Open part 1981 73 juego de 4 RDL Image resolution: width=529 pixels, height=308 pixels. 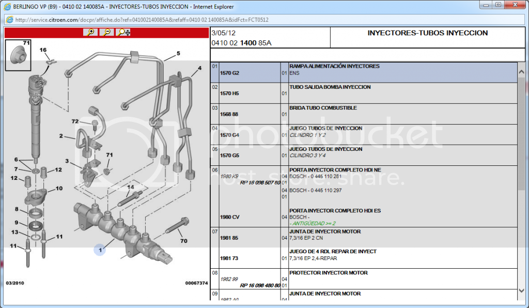(229, 258)
